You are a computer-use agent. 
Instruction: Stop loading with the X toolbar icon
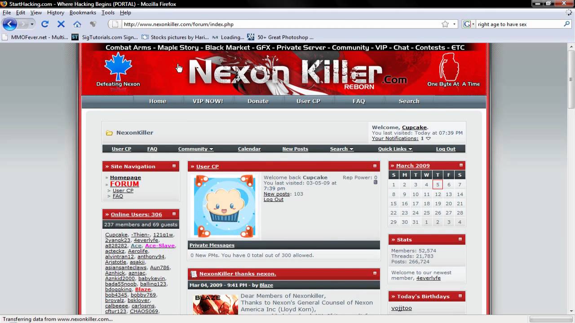tap(61, 24)
